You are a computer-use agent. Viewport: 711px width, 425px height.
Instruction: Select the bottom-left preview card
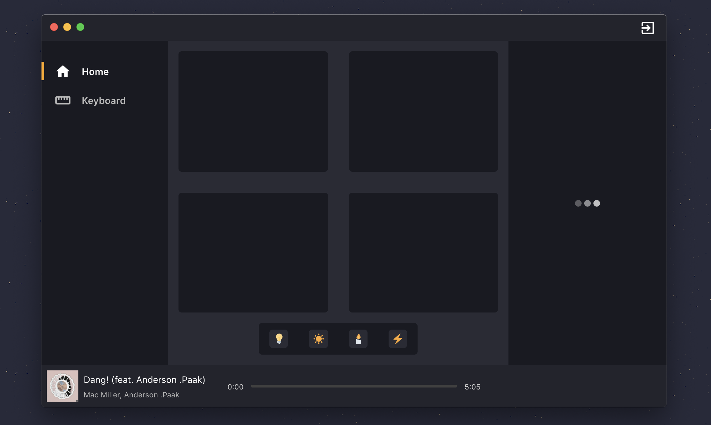[x=253, y=252]
